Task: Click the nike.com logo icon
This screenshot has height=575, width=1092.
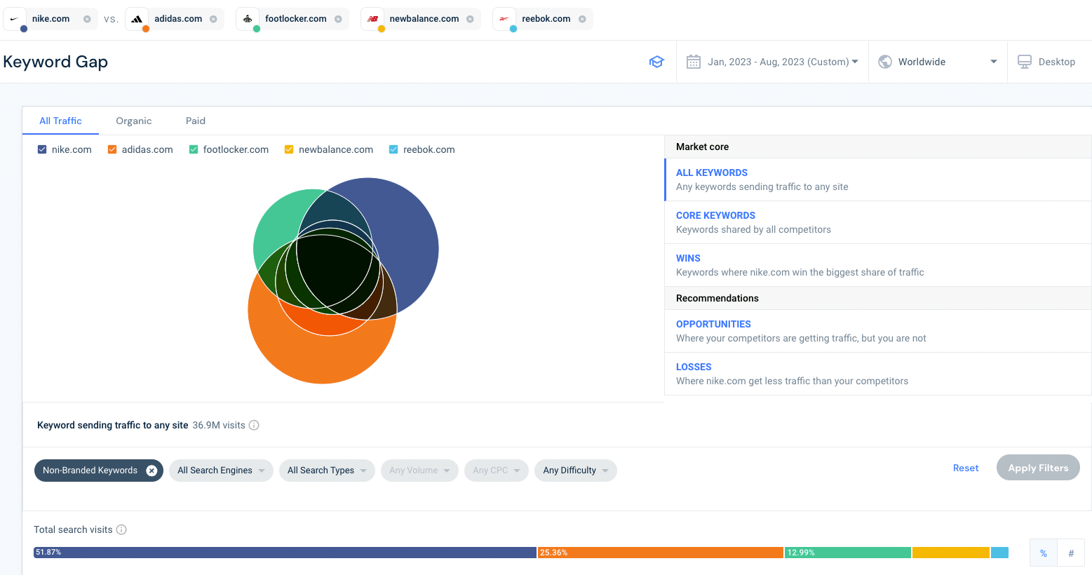Action: pos(15,19)
